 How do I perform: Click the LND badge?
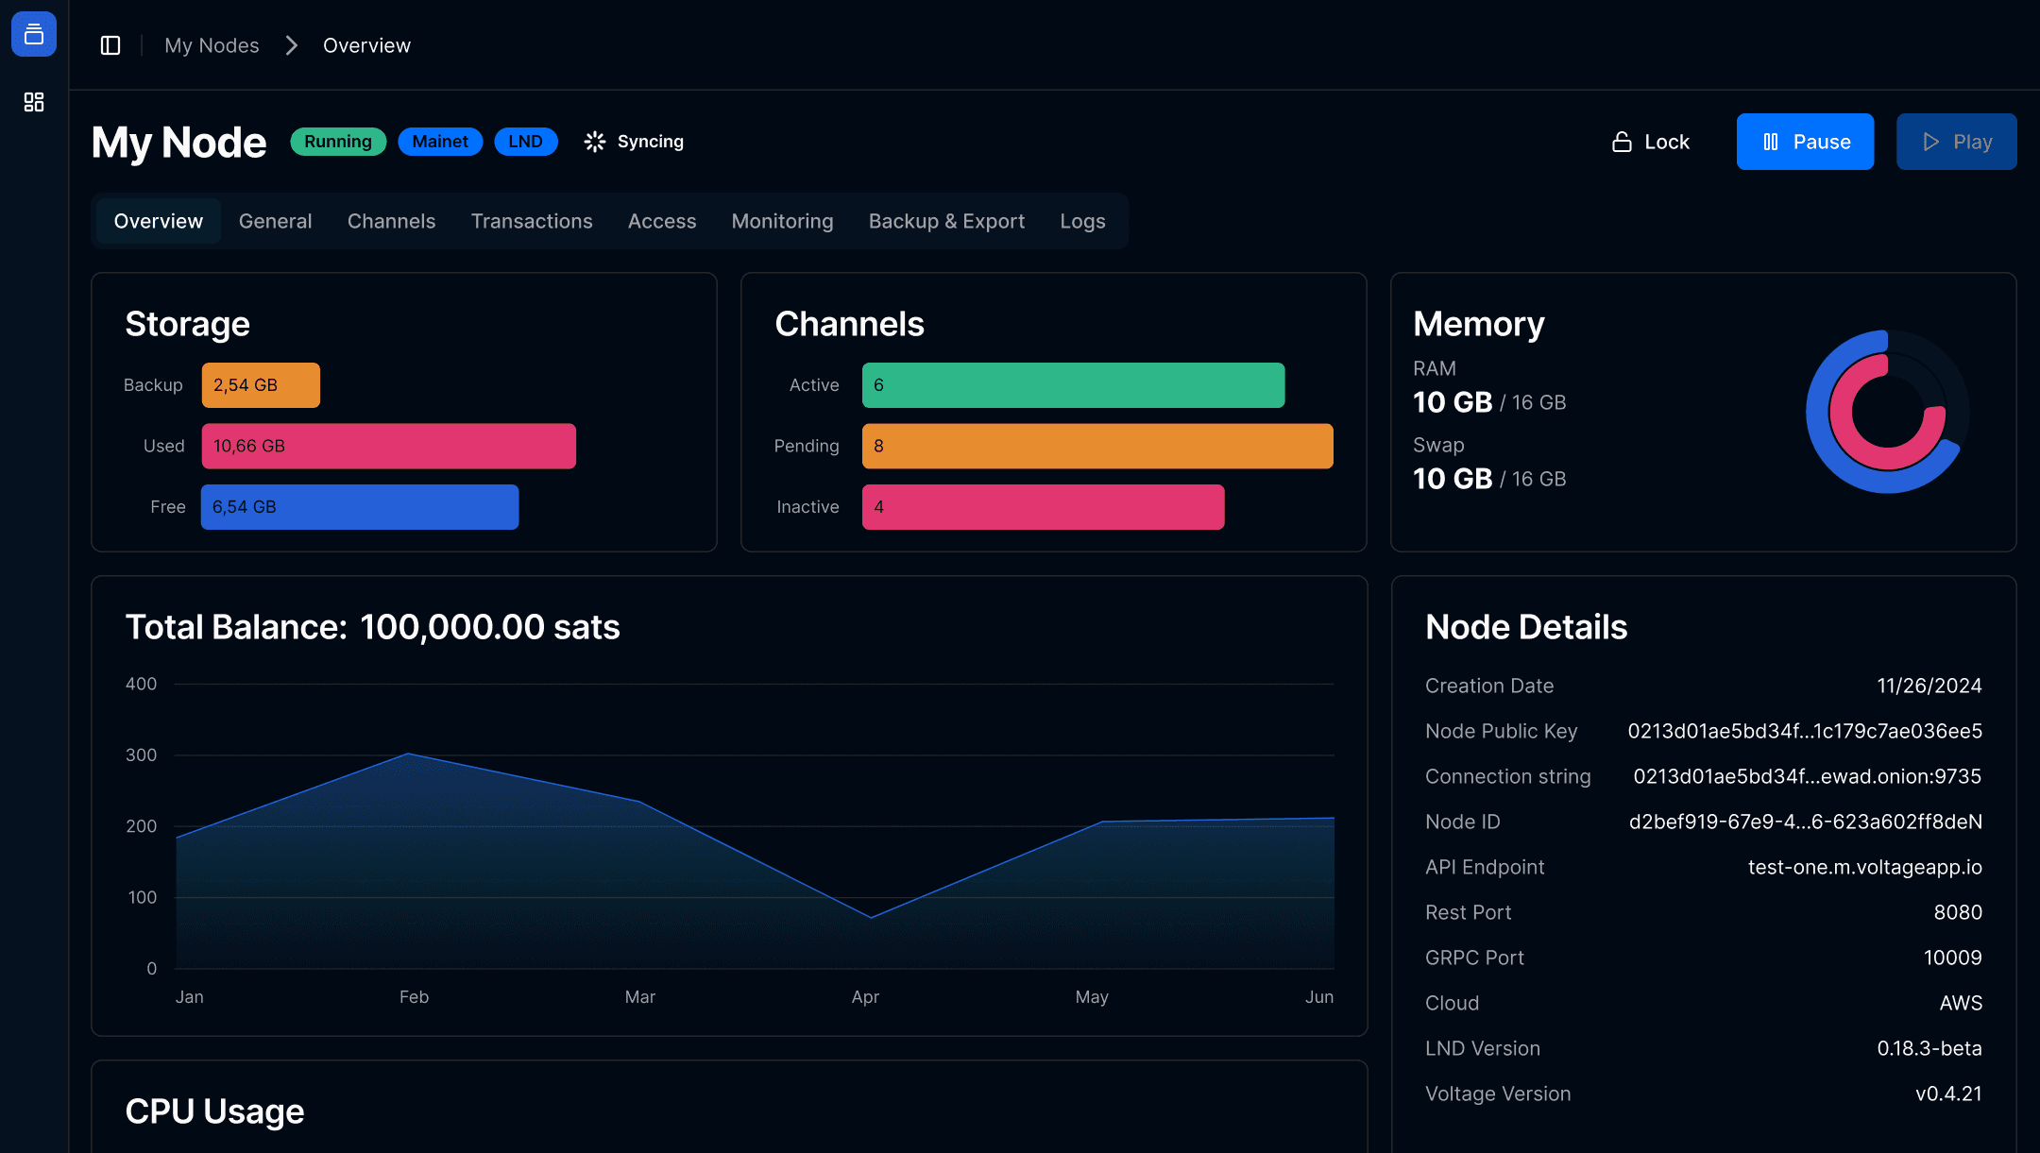coord(526,142)
